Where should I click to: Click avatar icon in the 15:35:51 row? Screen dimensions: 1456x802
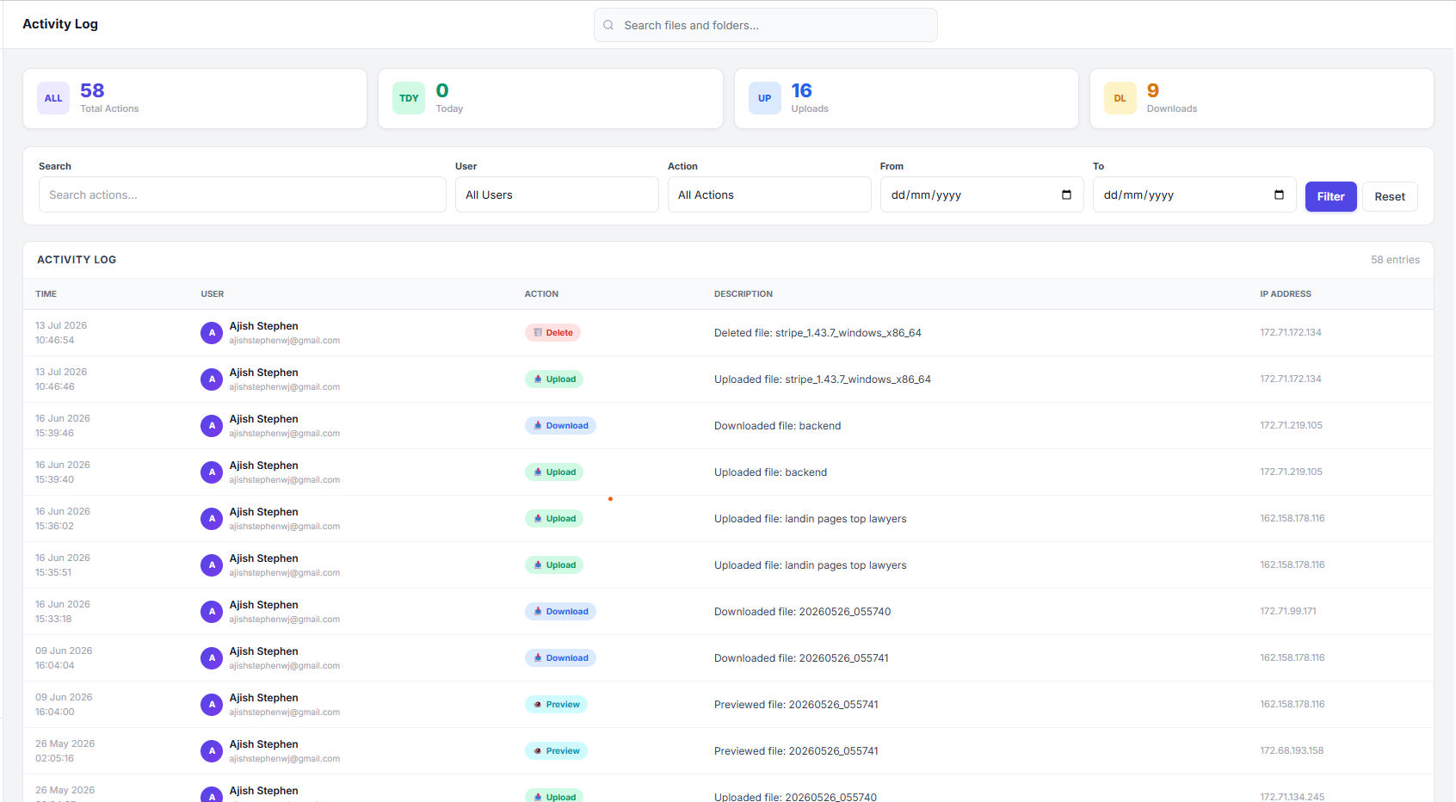[212, 565]
